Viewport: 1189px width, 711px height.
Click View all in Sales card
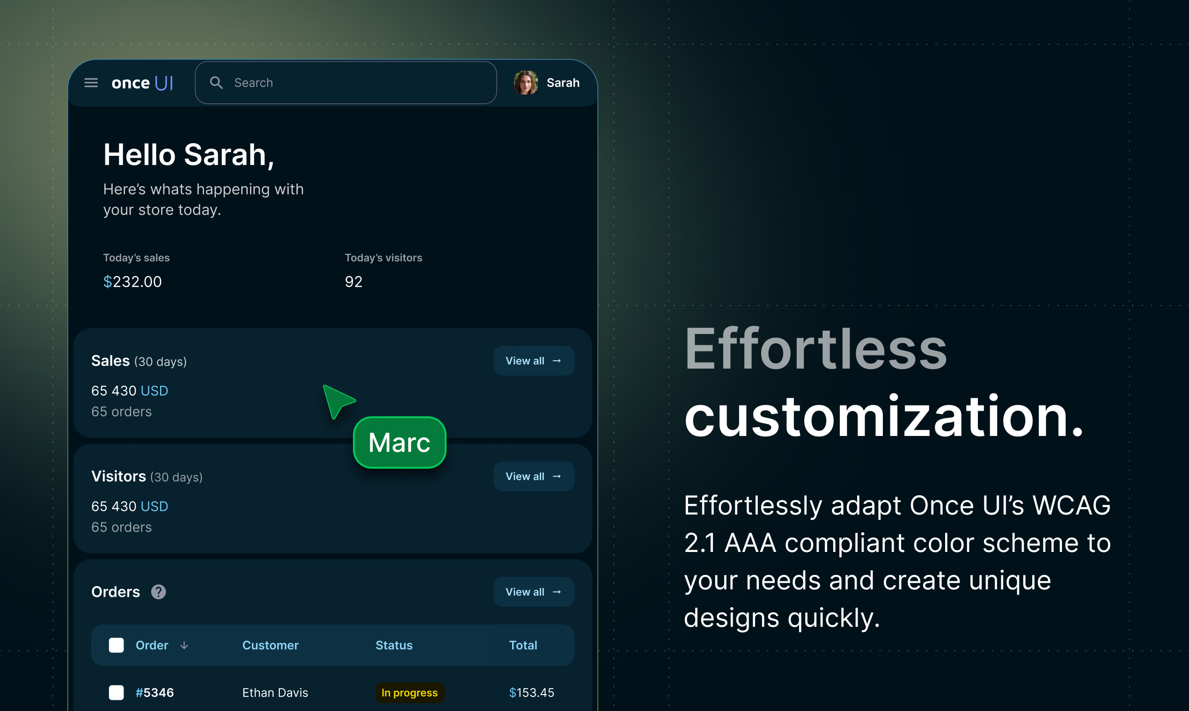pos(534,361)
